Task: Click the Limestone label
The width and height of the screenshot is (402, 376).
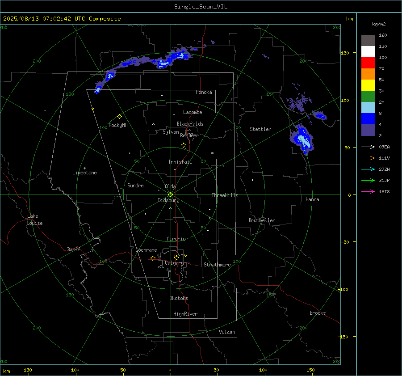Action: coord(84,173)
